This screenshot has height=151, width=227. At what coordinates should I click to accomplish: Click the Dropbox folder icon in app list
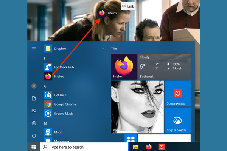[48, 49]
